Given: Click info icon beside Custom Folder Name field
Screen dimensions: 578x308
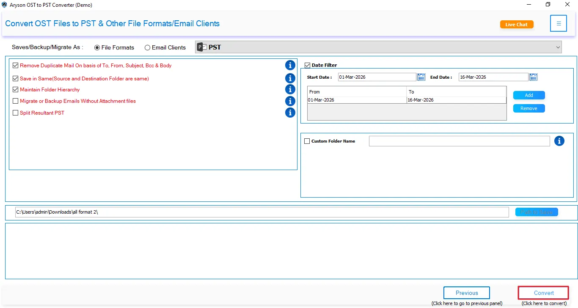Looking at the screenshot, I should coord(559,141).
